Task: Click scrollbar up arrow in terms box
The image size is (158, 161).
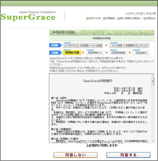Action: point(153,76)
